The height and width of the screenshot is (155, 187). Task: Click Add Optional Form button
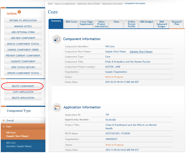[23, 32]
